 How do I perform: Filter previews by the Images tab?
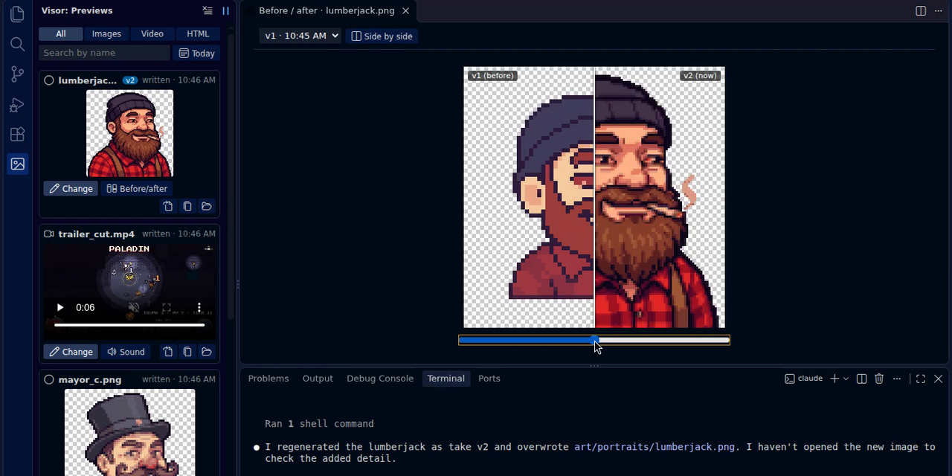pyautogui.click(x=106, y=33)
